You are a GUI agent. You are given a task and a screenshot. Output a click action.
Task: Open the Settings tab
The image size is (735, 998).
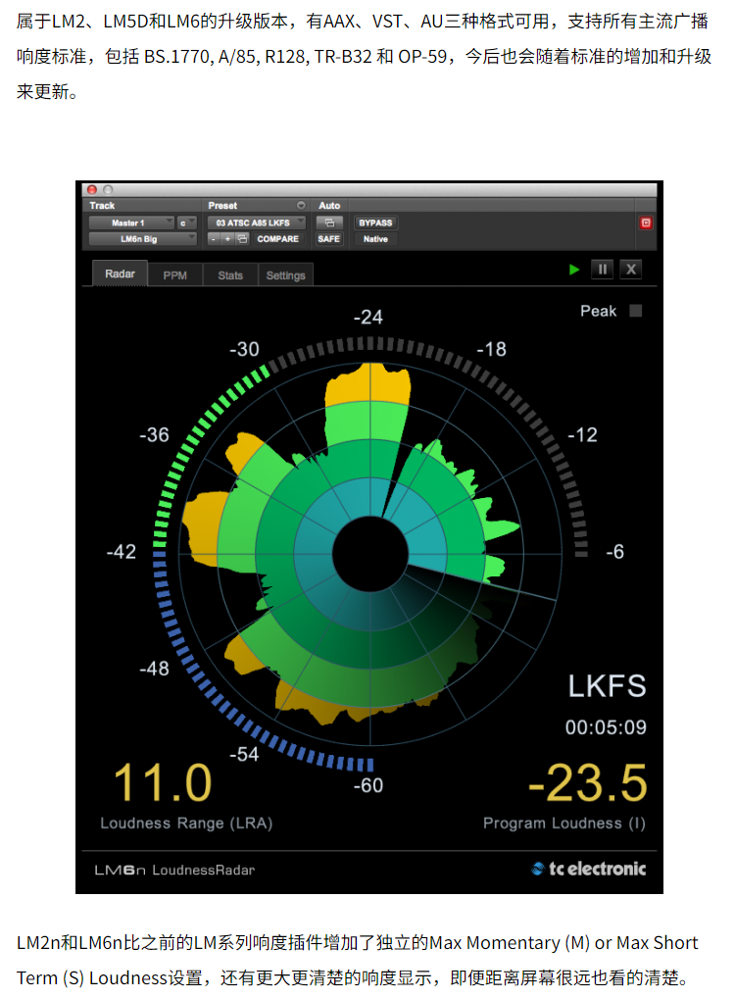coord(286,275)
